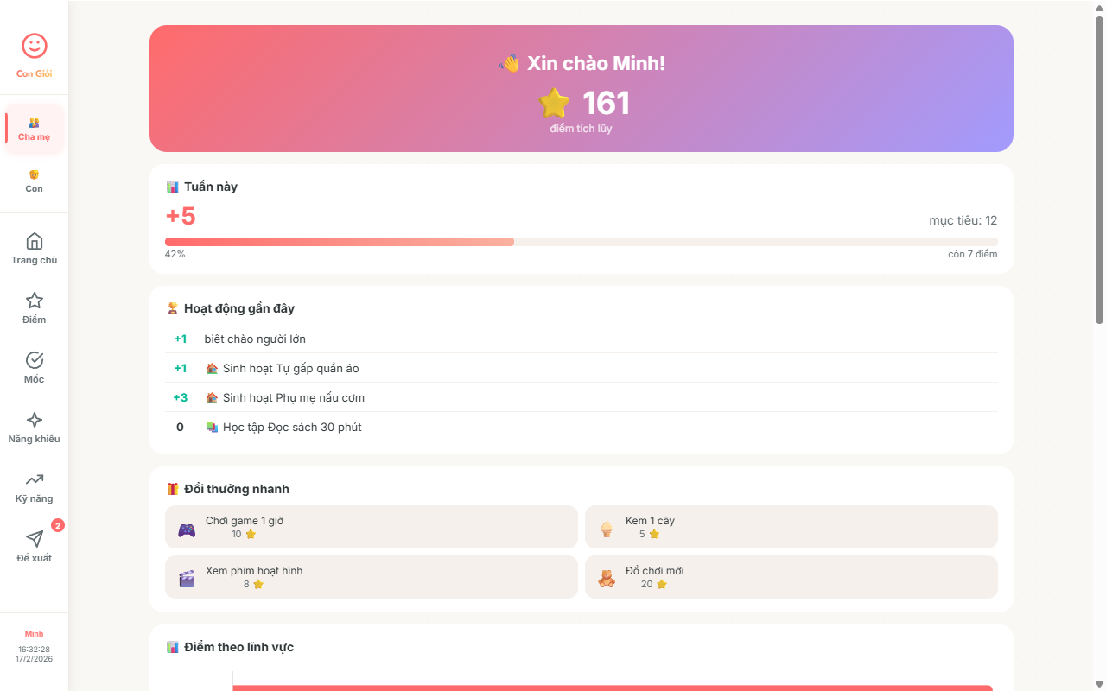1106x691 pixels.
Task: Redeem Kem 1 cây reward
Action: (x=791, y=527)
